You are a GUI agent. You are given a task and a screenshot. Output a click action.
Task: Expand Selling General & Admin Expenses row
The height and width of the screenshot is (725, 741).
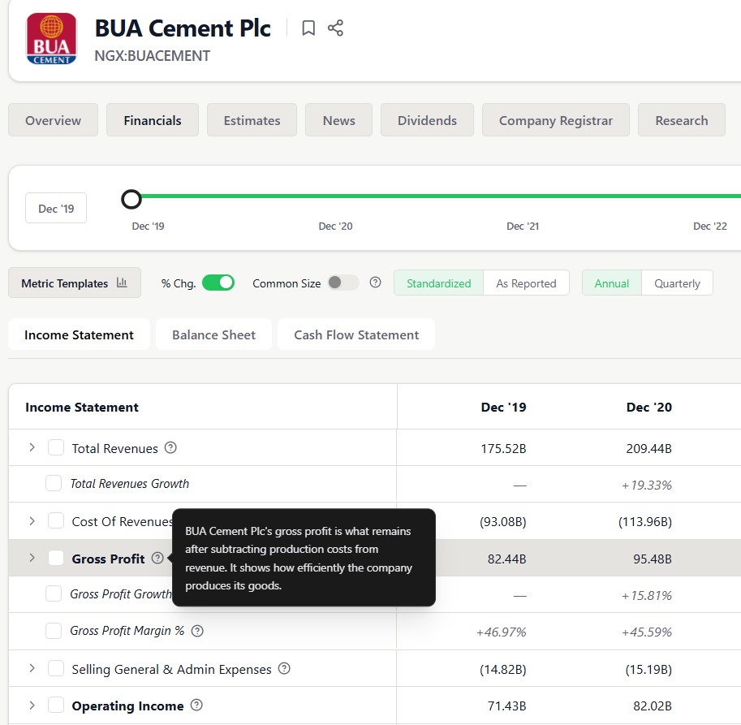tap(32, 668)
